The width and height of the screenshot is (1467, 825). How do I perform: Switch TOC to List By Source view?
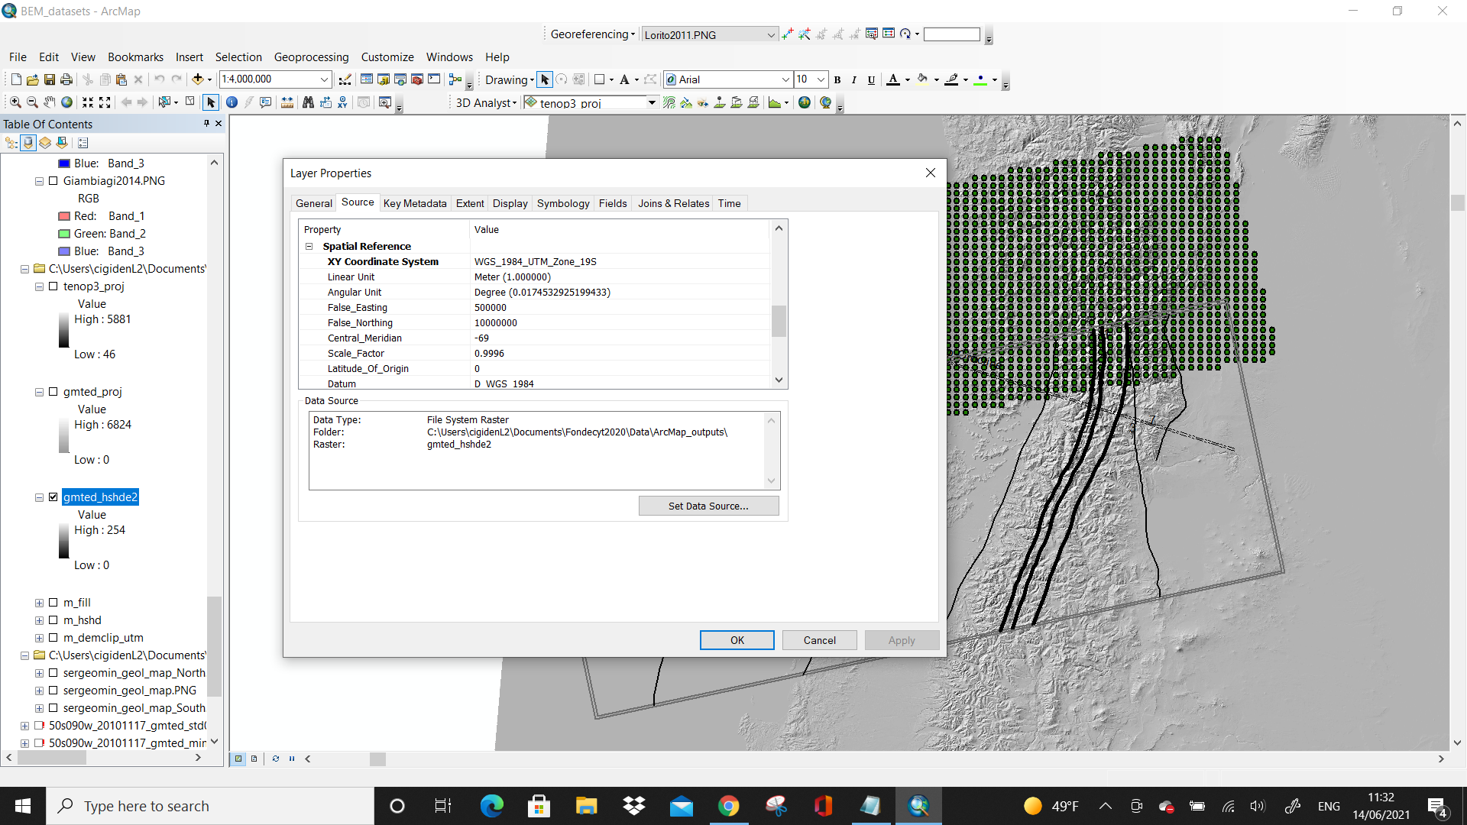28,143
